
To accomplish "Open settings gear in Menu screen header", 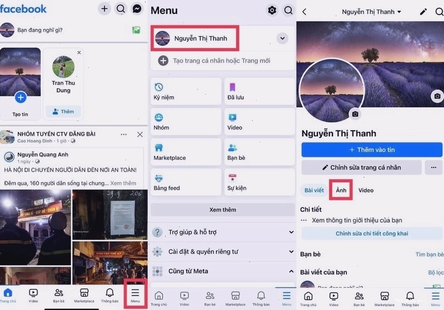I will [x=272, y=11].
